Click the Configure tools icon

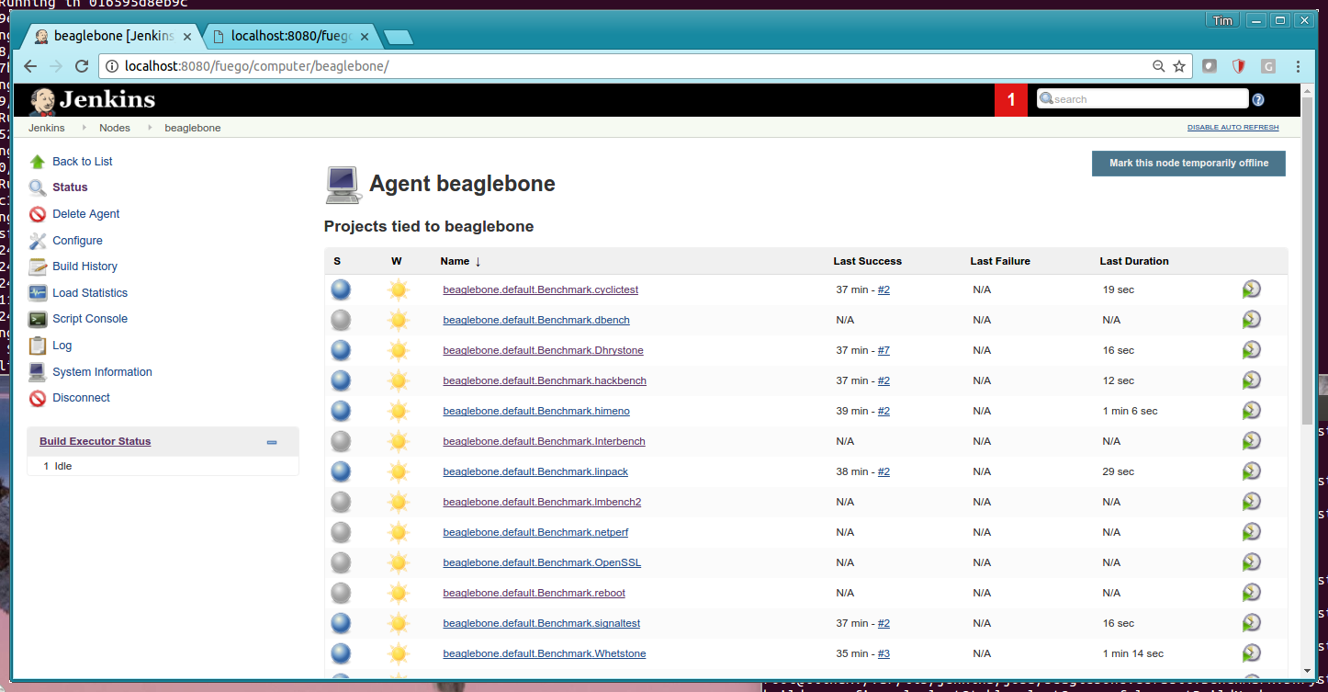tap(38, 241)
